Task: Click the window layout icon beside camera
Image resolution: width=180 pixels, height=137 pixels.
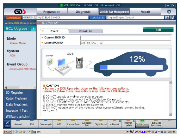Action: (172, 17)
